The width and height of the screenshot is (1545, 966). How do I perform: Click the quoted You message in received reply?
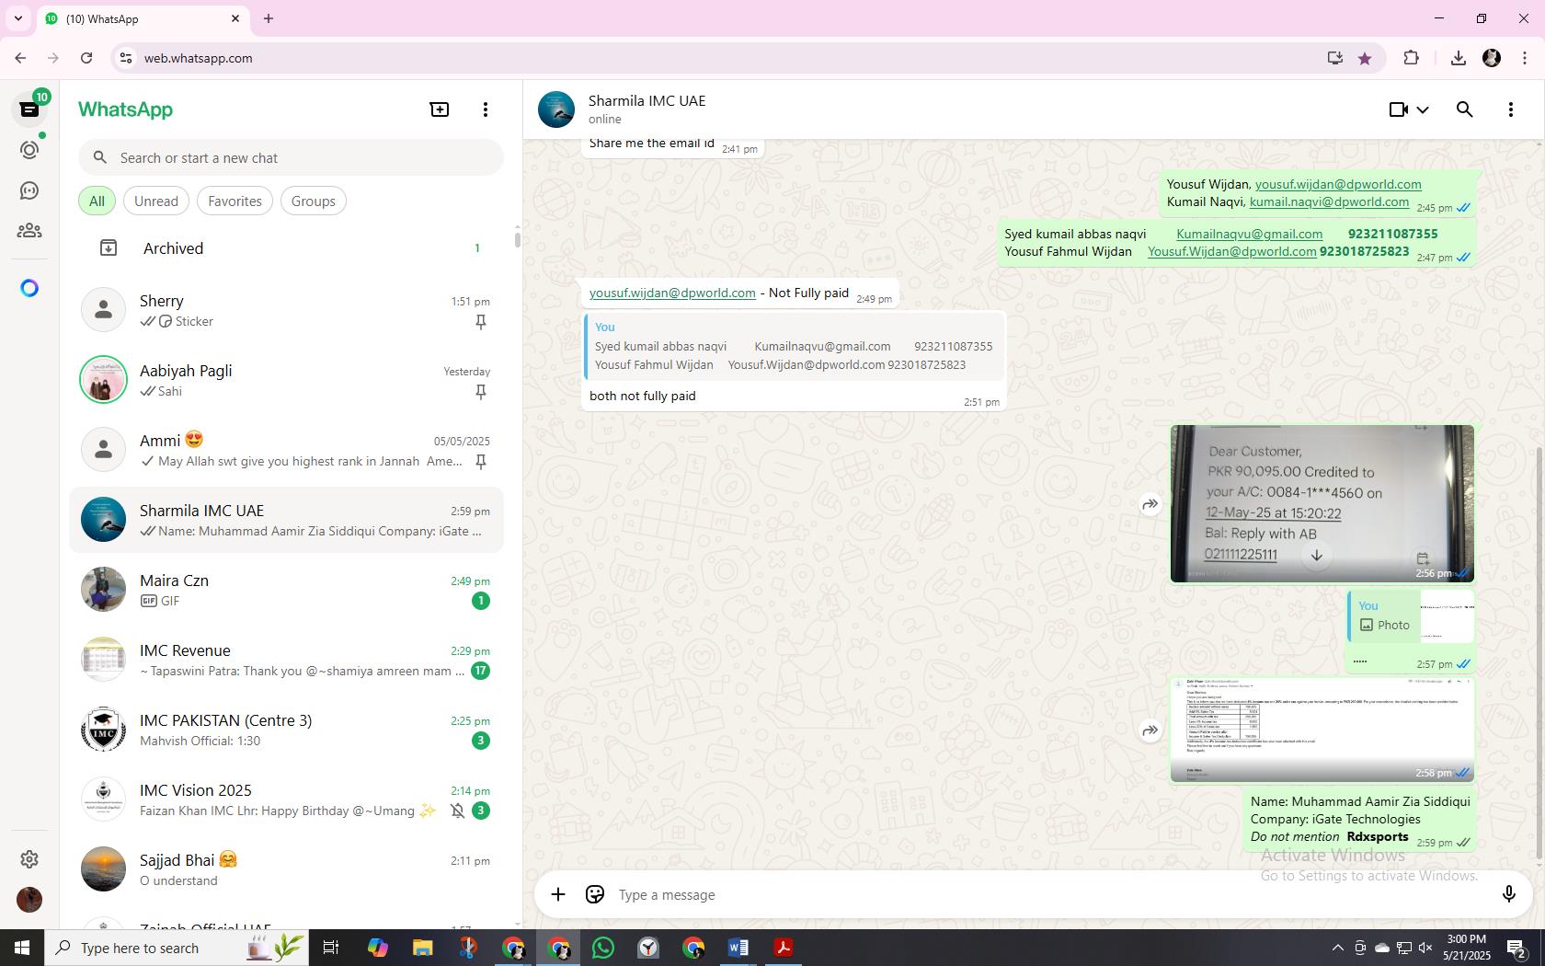(x=795, y=346)
